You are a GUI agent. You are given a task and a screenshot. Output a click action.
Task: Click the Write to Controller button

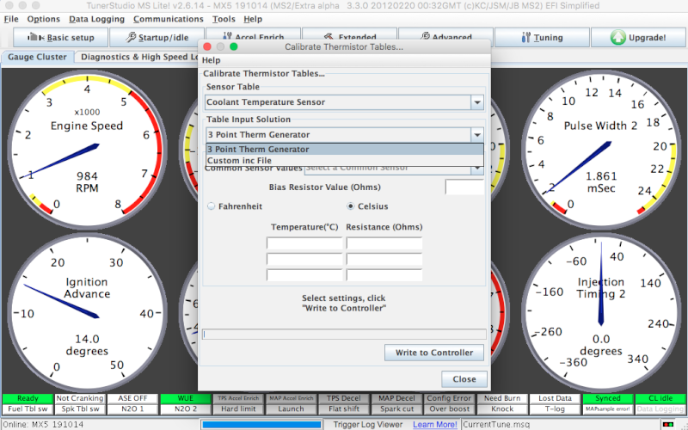[x=434, y=353]
